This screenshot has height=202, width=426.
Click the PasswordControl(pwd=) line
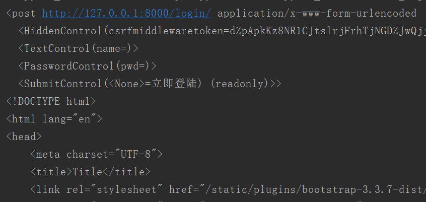click(x=88, y=66)
